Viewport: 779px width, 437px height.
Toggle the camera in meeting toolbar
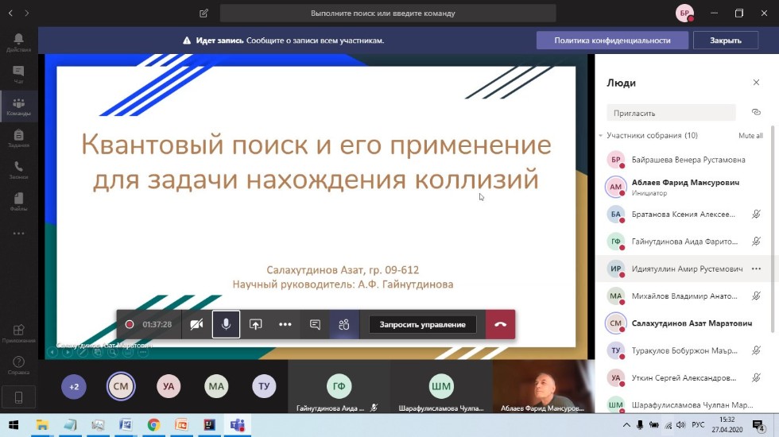tap(196, 324)
